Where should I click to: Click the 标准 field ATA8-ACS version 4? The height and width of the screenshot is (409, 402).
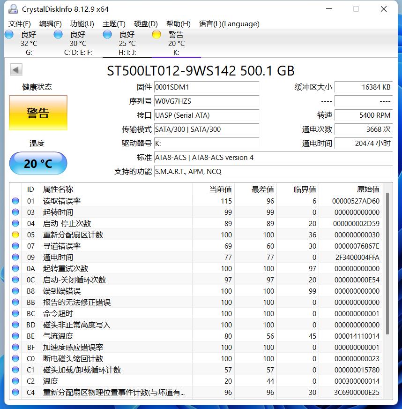click(x=273, y=158)
